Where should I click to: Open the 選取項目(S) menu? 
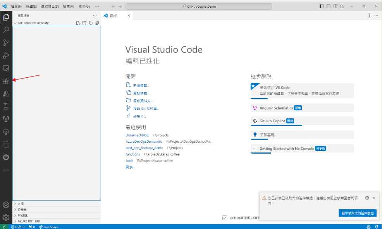pos(50,6)
